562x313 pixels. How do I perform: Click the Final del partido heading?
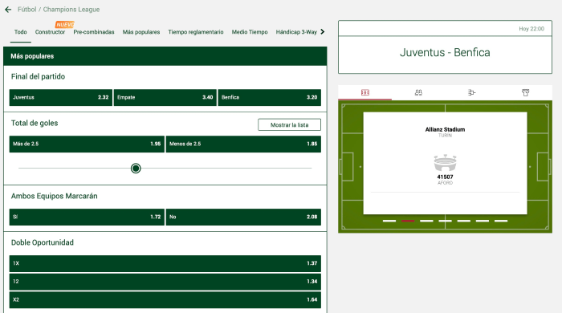coord(38,76)
